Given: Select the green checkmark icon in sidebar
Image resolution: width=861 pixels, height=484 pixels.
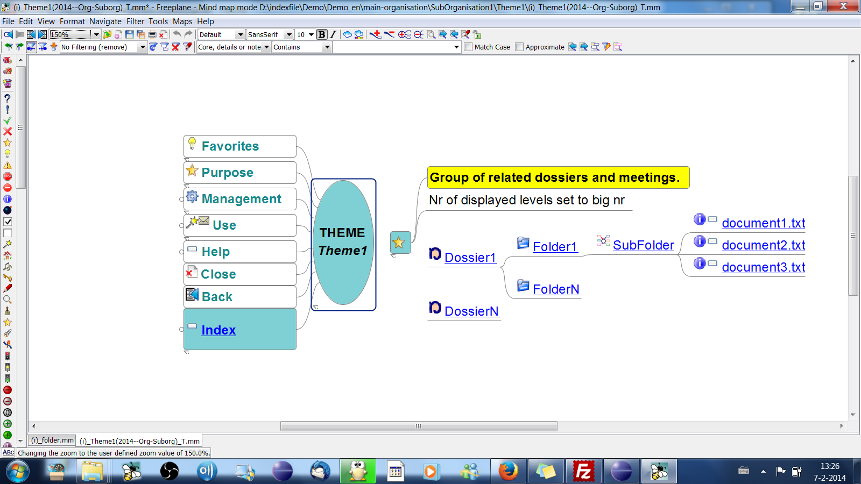Looking at the screenshot, I should [x=8, y=120].
